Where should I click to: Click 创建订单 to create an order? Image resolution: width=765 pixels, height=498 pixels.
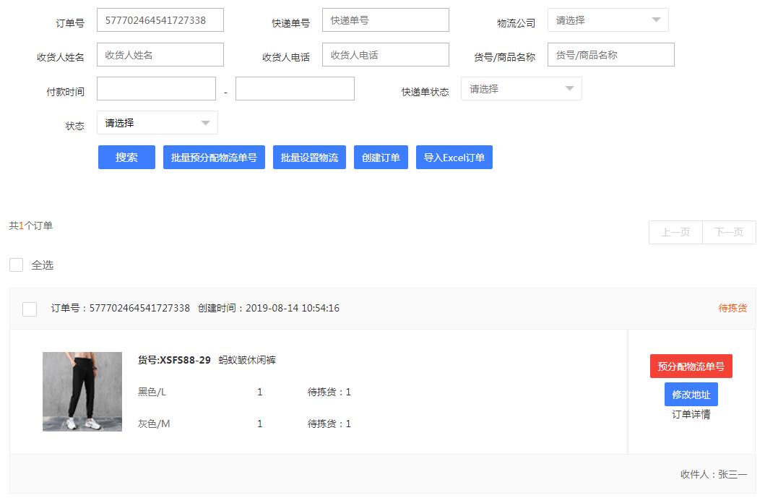coord(381,157)
